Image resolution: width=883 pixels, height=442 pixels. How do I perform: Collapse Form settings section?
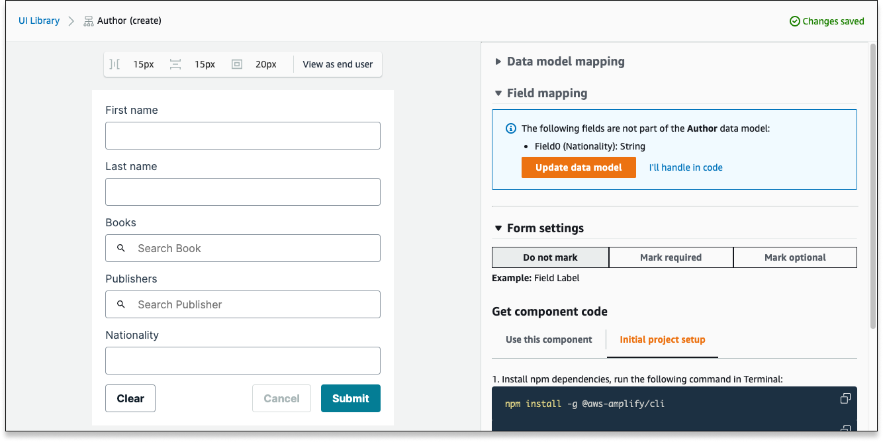pyautogui.click(x=539, y=228)
